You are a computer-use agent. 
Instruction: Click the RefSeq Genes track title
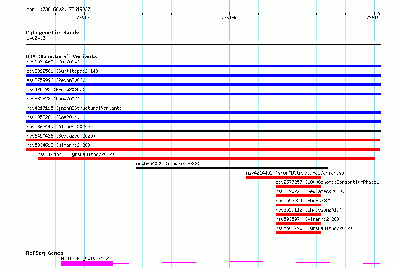coord(45,253)
